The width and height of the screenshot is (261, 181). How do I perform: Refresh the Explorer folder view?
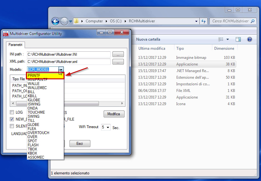pos(203,21)
